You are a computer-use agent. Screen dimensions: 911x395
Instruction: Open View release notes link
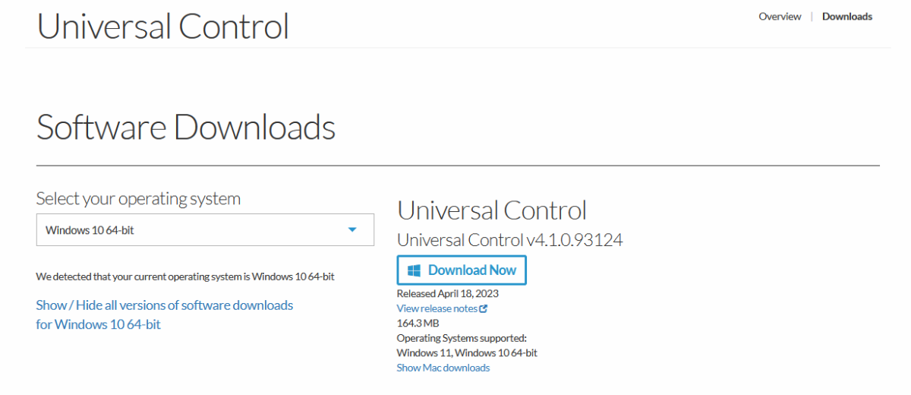(437, 308)
